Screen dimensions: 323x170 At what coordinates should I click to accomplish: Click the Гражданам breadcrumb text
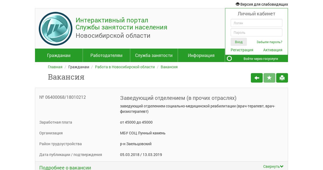pos(79,67)
